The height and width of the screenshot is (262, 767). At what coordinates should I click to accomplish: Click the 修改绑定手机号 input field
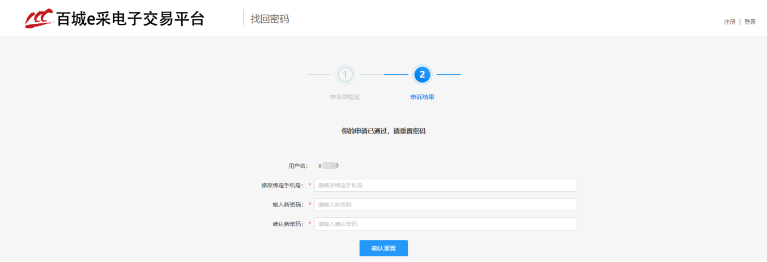446,186
